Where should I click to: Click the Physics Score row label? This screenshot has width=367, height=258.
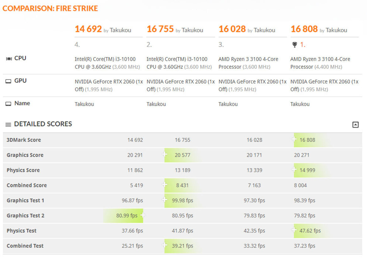[x=23, y=170]
